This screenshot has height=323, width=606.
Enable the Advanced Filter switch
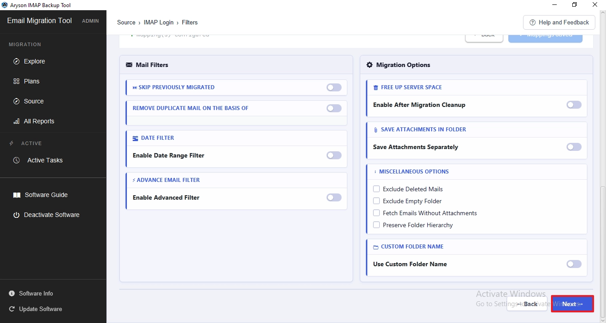334,197
